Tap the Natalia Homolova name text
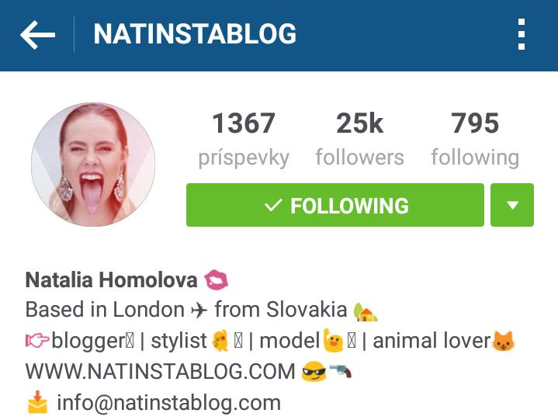The height and width of the screenshot is (420, 558). pyautogui.click(x=111, y=279)
